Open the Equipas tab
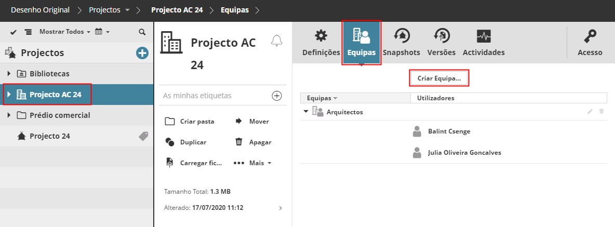615x227 pixels. (361, 43)
